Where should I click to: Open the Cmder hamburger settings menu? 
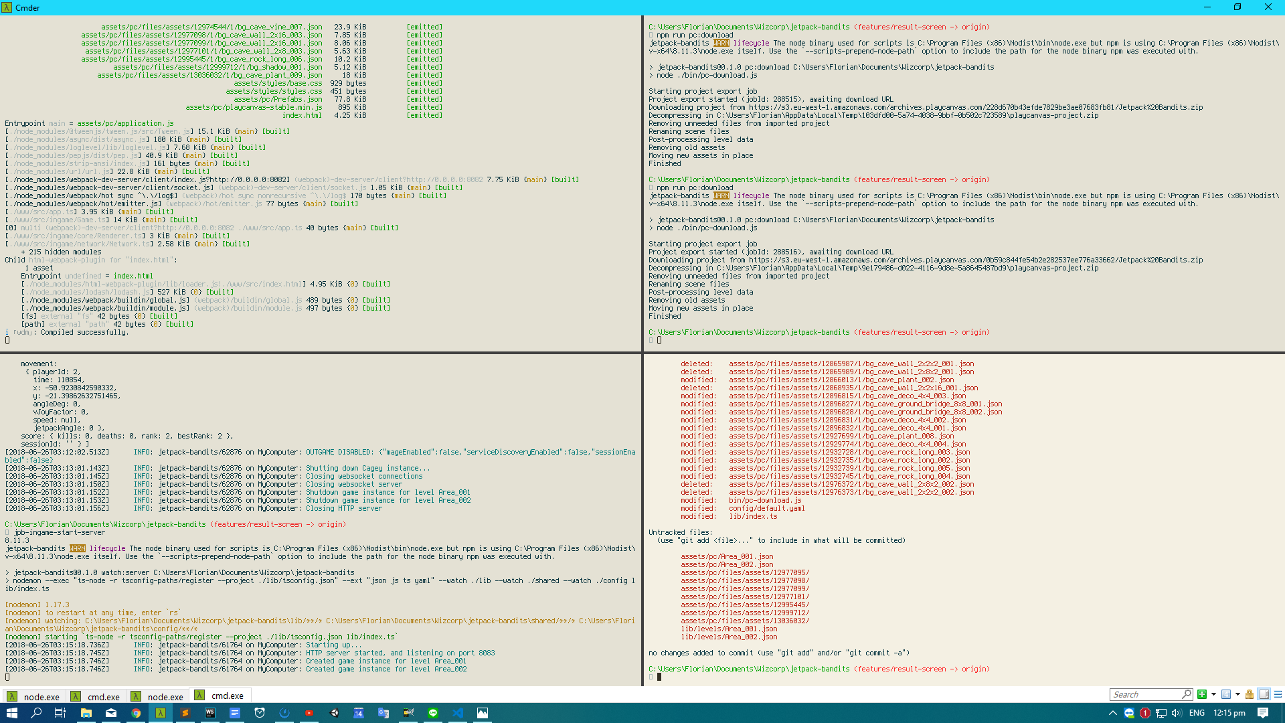1278,694
